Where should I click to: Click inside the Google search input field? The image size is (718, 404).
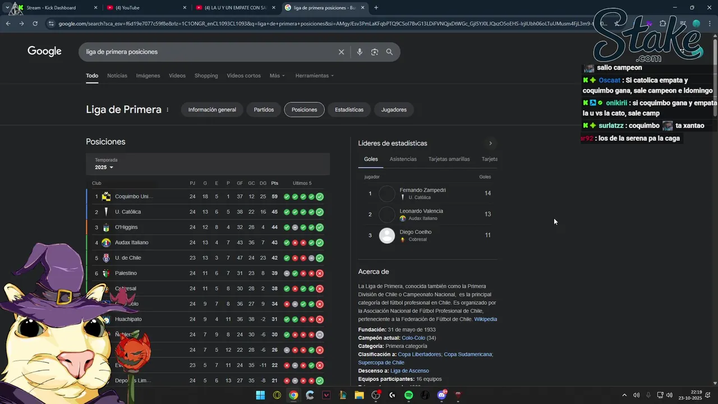208,52
